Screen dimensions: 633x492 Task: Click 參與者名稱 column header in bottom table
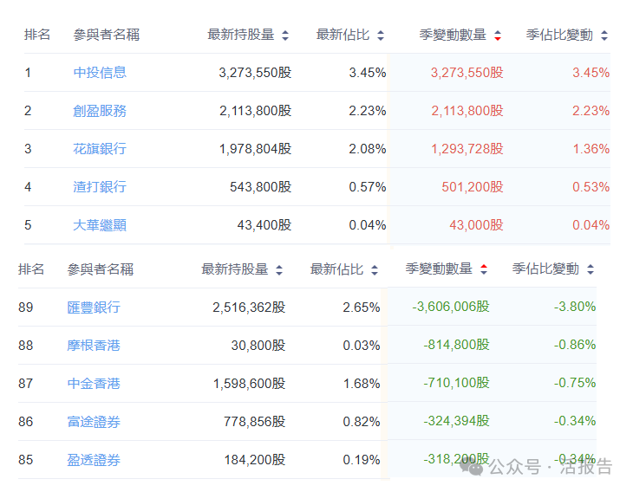[x=101, y=269]
